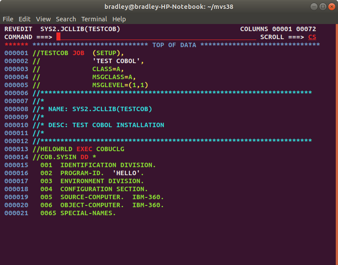
Task: Open the View menu
Action: pos(44,19)
